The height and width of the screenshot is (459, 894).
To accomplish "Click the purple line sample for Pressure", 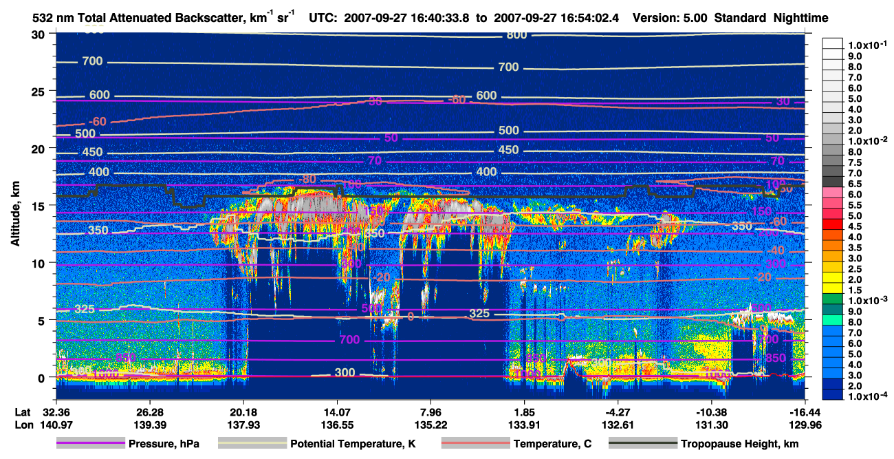I will click(x=91, y=444).
